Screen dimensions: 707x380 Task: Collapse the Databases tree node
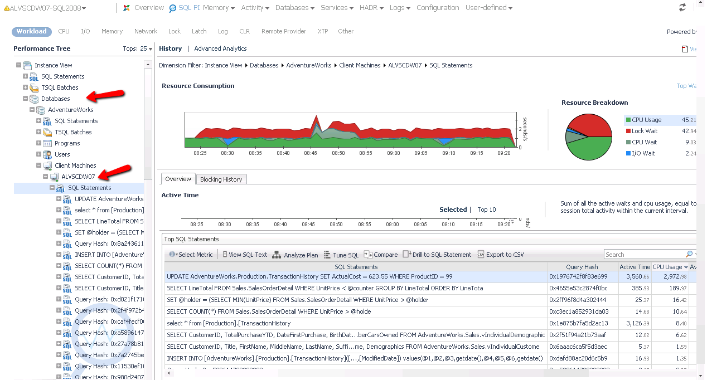point(25,99)
